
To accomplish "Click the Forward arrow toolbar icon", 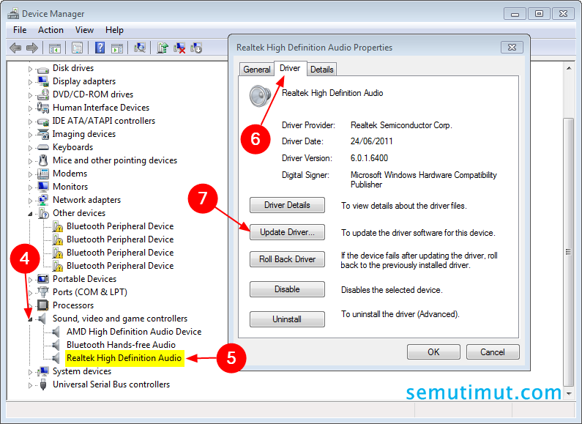I will pos(32,48).
